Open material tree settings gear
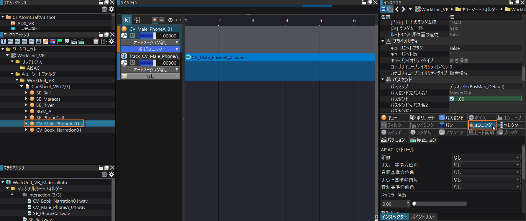This screenshot has height=221, width=526. [112, 174]
